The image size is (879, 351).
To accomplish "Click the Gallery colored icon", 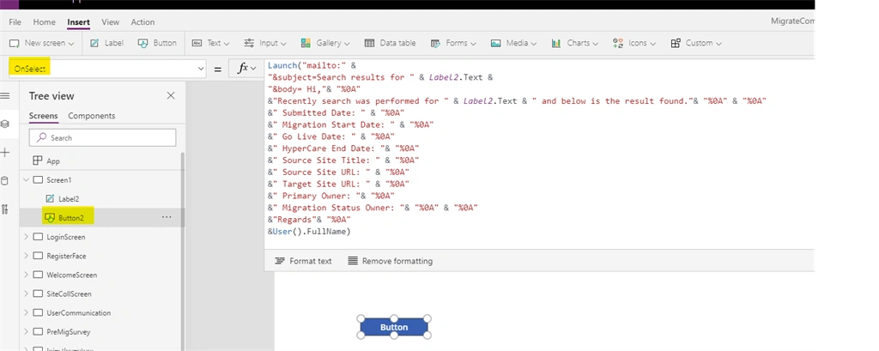I will [x=306, y=43].
